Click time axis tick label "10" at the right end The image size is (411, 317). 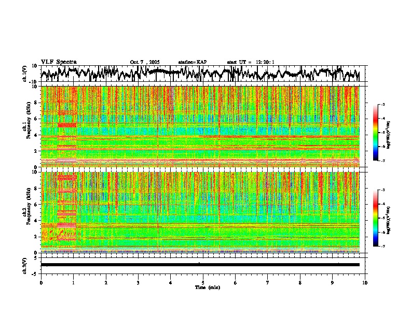(x=365, y=283)
